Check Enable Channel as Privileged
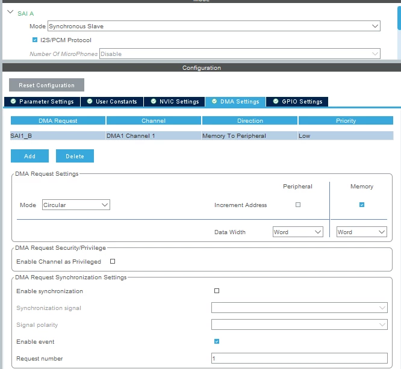 coord(113,261)
